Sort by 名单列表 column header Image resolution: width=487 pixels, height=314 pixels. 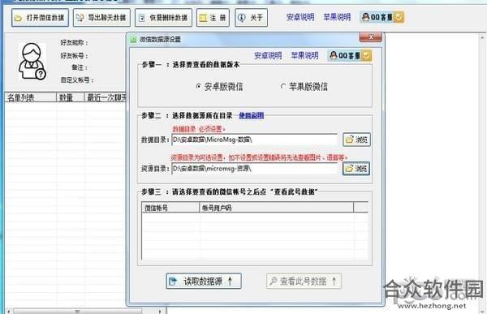31,97
